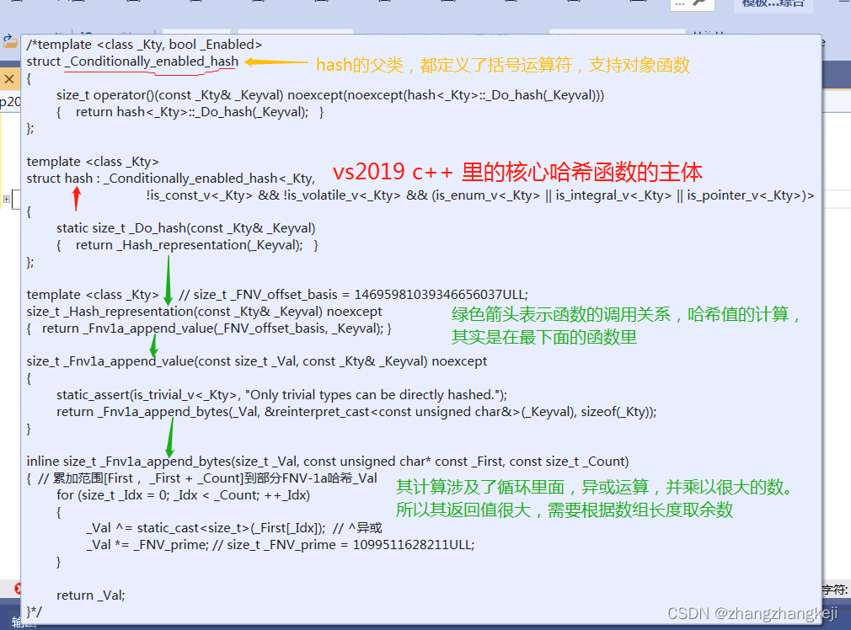Click the "..." overflow icon on the top toolbar
The image size is (851, 630).
click(679, 6)
